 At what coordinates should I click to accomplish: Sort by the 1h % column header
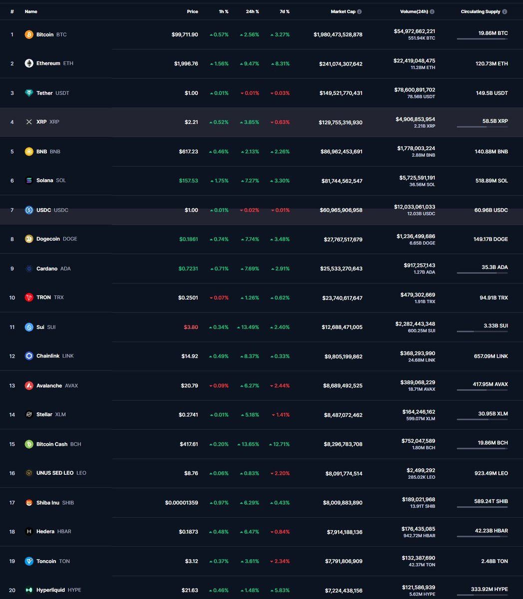pyautogui.click(x=223, y=11)
